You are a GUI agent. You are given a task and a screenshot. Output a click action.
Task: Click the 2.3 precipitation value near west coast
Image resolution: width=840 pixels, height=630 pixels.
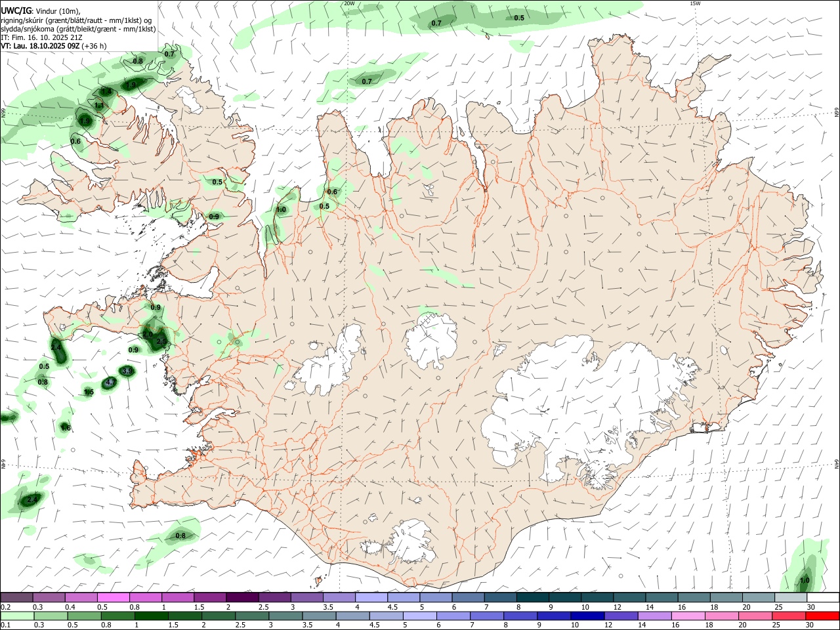tap(161, 341)
